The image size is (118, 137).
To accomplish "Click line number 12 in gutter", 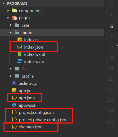I will [110, 90].
